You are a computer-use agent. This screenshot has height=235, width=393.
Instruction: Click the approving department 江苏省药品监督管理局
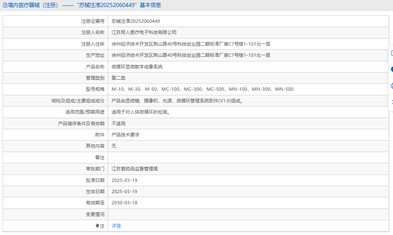coord(135,169)
